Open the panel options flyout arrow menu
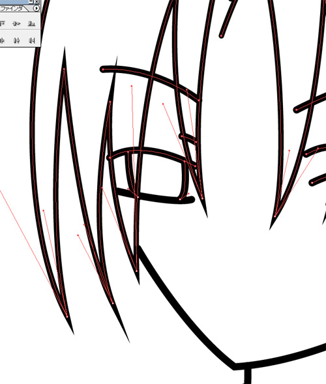The width and height of the screenshot is (326, 384). [x=37, y=8]
